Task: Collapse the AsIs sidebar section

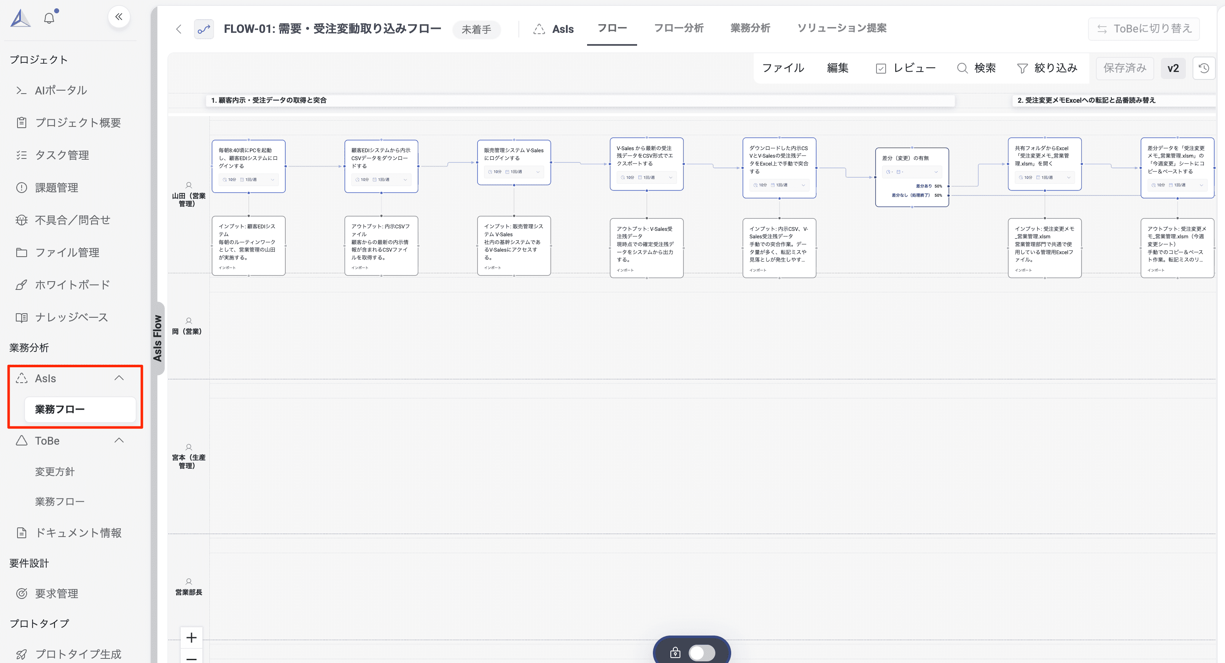Action: click(119, 378)
